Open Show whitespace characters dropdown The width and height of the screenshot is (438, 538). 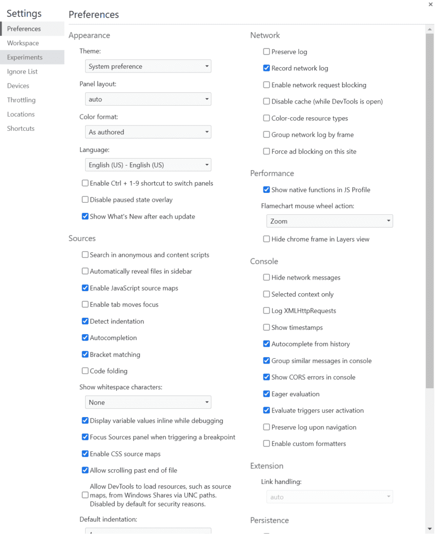[148, 402]
